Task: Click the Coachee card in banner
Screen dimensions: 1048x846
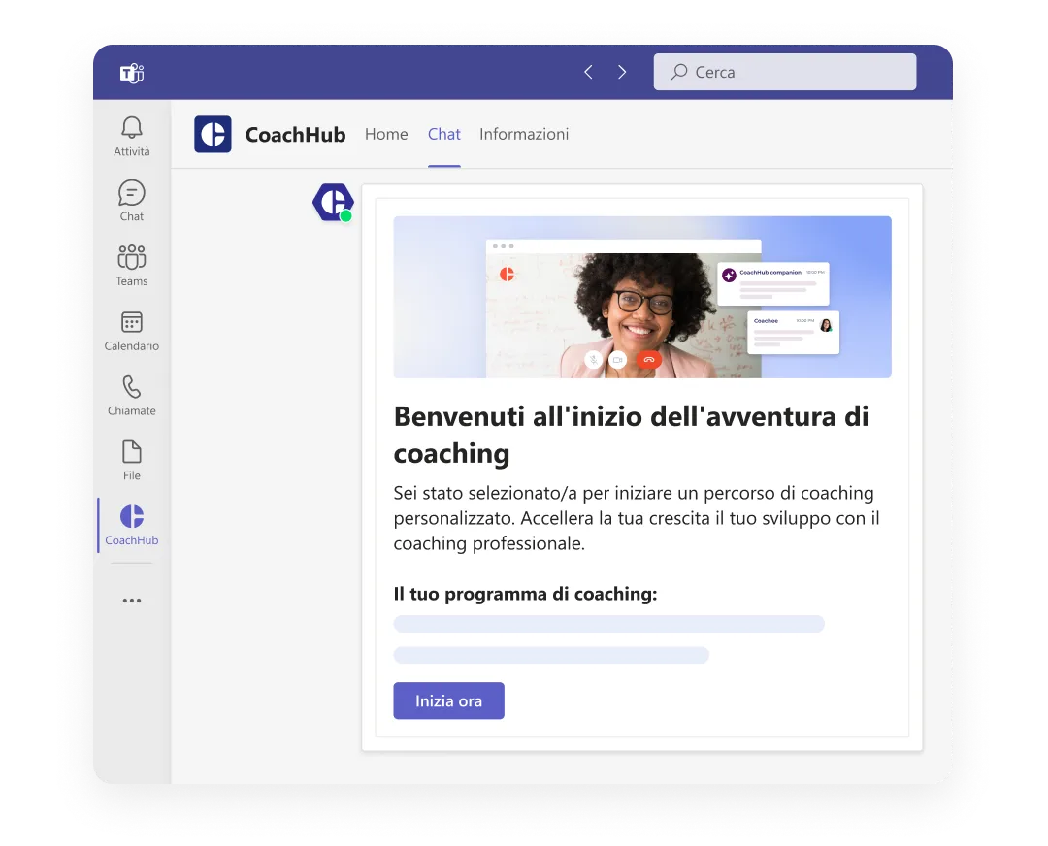Action: 793,332
